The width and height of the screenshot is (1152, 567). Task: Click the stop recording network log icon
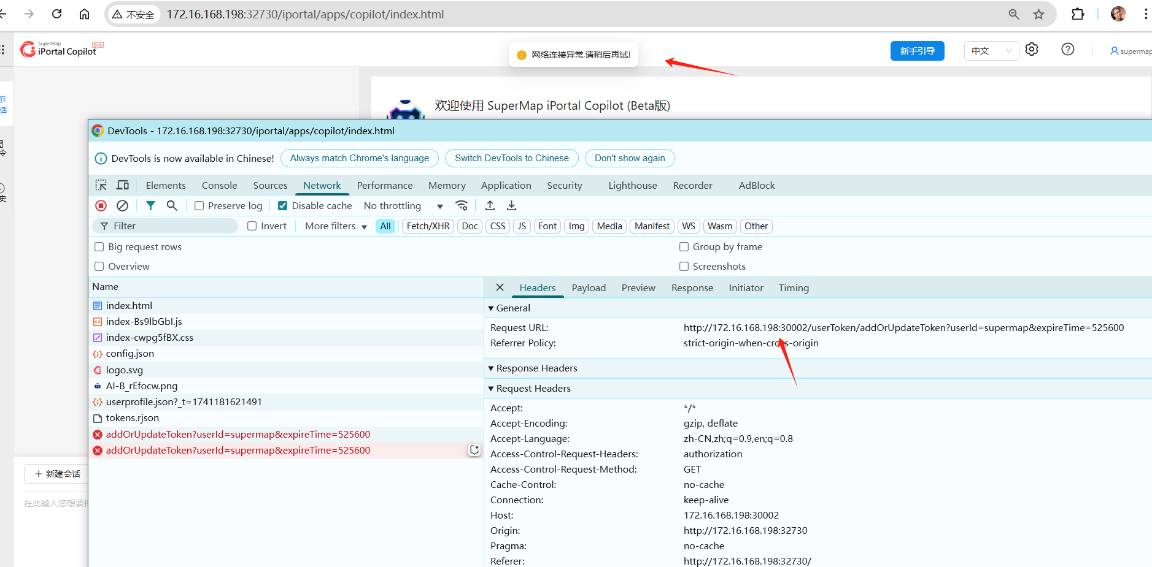[x=101, y=206]
